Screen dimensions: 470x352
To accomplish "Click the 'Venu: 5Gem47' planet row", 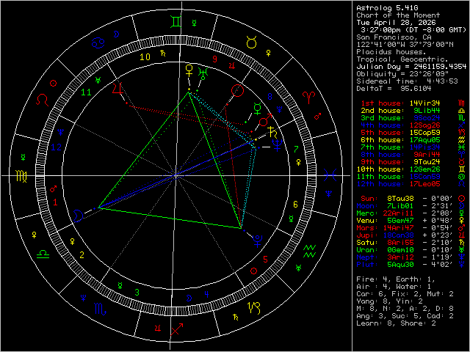I will [x=411, y=221].
